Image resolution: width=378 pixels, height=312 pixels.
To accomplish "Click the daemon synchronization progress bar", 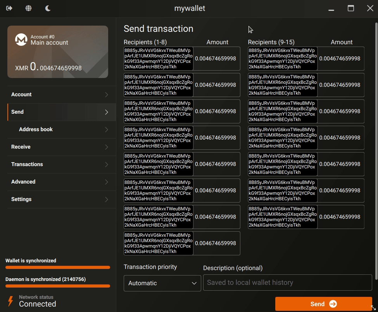I will pos(58,286).
